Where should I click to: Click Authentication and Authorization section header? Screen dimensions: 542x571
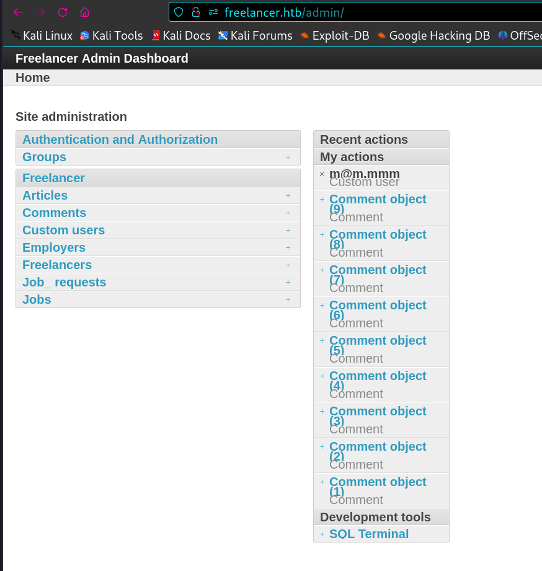(x=120, y=139)
